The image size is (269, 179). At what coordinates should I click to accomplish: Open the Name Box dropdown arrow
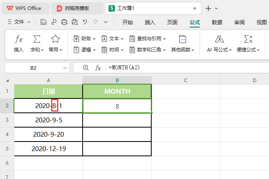pos(65,68)
